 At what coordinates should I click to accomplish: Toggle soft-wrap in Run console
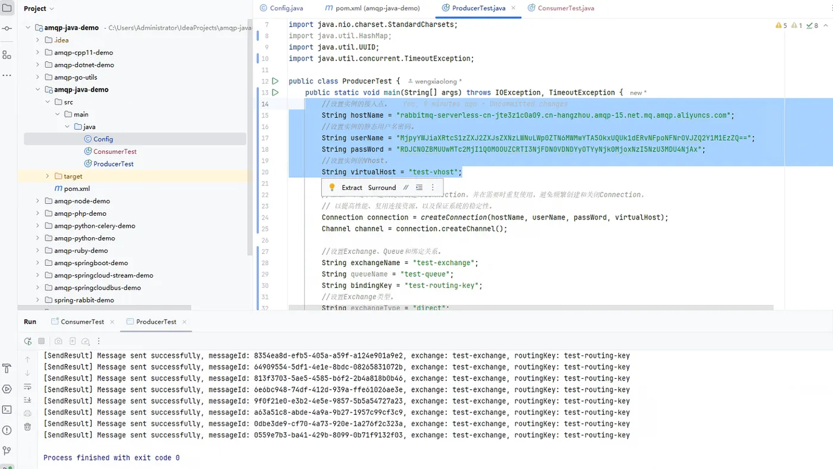click(27, 386)
